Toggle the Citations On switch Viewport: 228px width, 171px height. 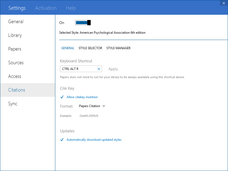click(x=83, y=23)
